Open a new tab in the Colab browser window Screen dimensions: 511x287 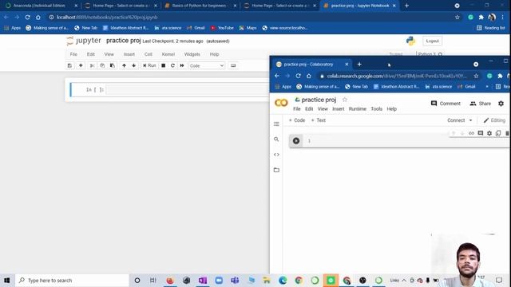(x=359, y=65)
